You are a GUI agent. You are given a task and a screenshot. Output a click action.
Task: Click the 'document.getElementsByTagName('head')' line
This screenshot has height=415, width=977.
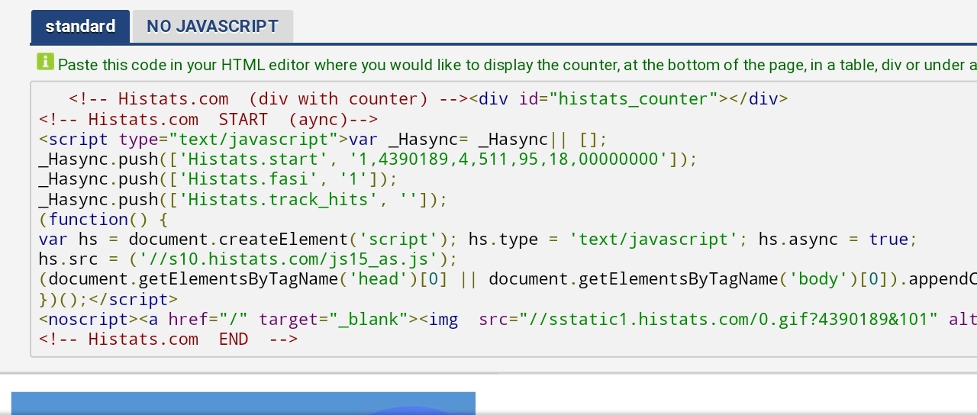508,278
